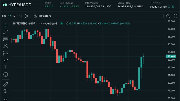180x101 pixels.
Task: Click the 24h Change value +2.372 / +2.93%
Action: [x=69, y=7]
